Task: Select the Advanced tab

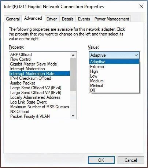Action: point(33,18)
